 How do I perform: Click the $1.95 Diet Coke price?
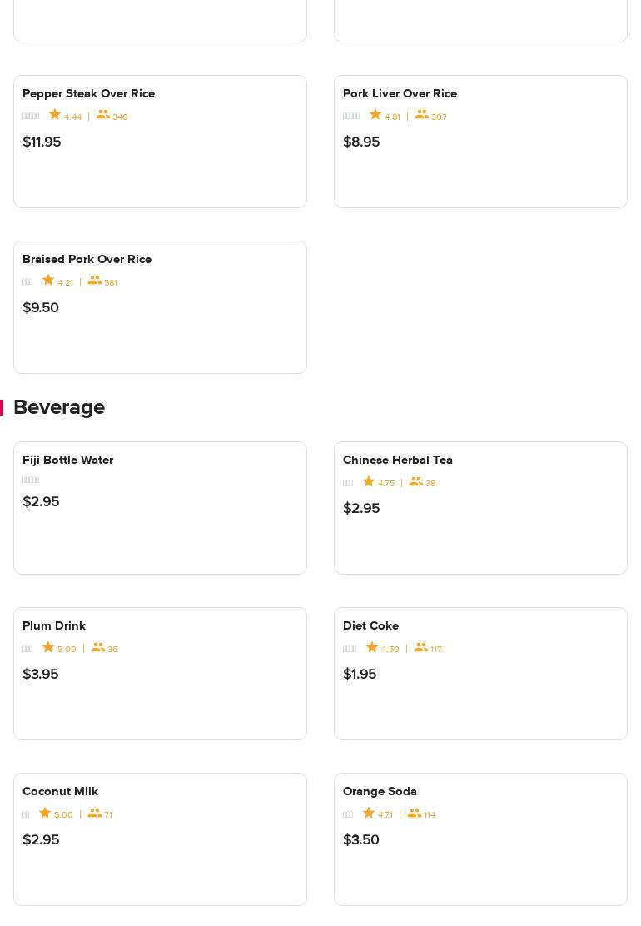[x=360, y=674]
